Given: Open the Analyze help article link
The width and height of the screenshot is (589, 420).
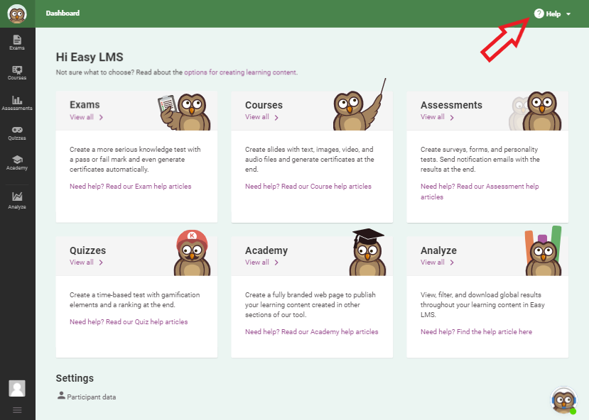Looking at the screenshot, I should (x=476, y=332).
